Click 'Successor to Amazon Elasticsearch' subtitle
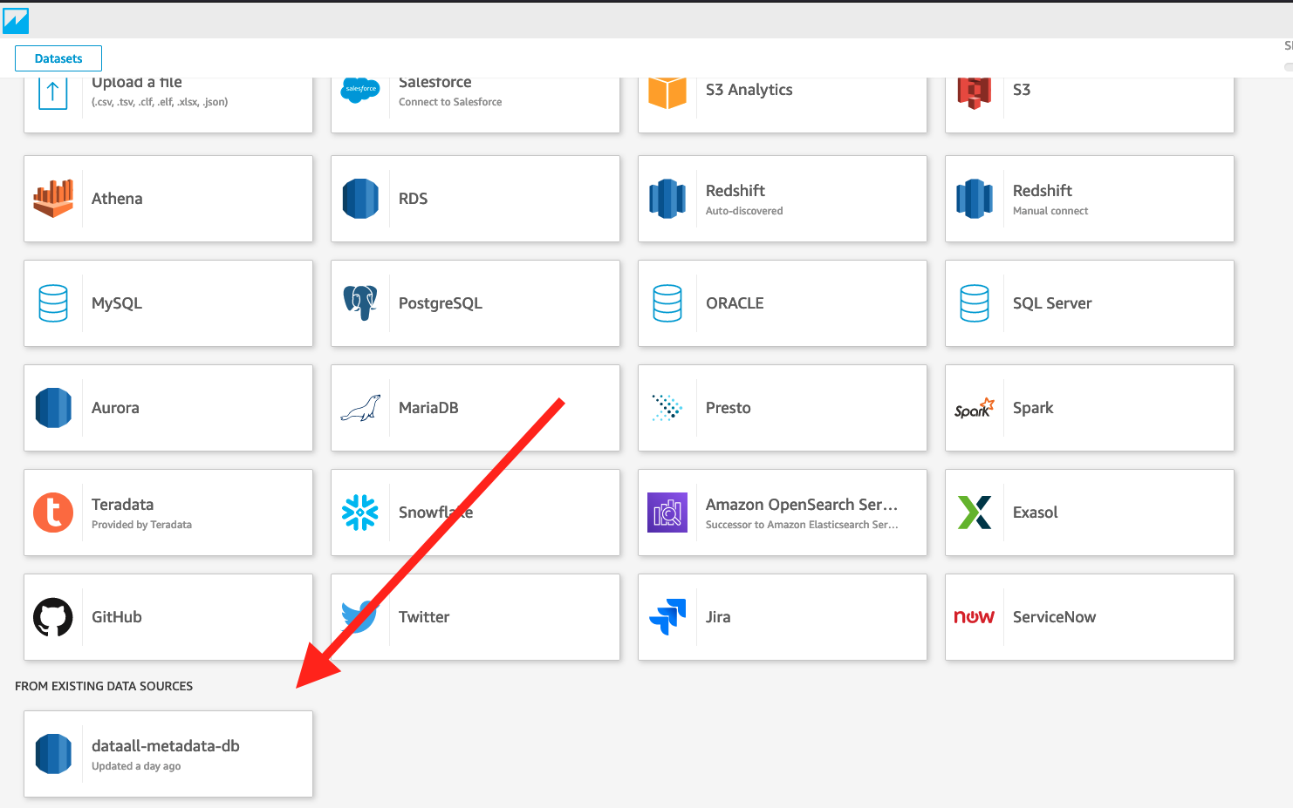 [802, 525]
